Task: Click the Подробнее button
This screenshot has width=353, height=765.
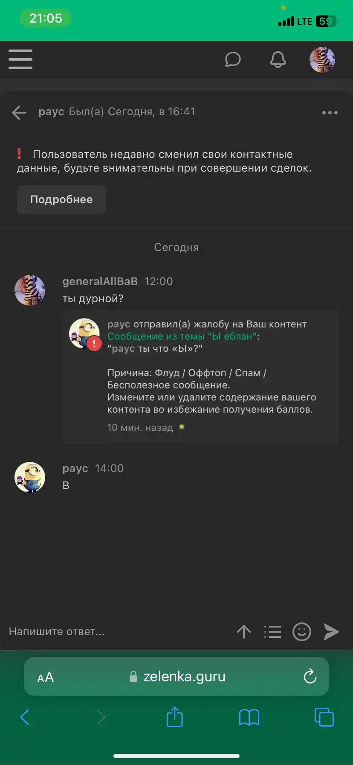Action: (61, 200)
